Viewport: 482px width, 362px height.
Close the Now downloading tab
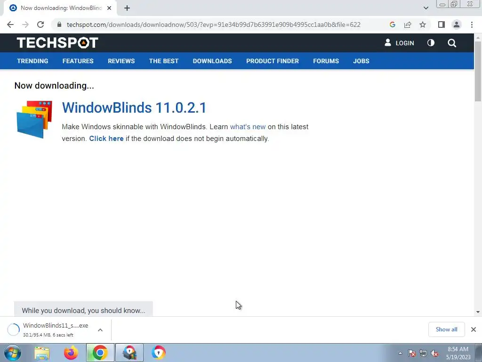[109, 8]
